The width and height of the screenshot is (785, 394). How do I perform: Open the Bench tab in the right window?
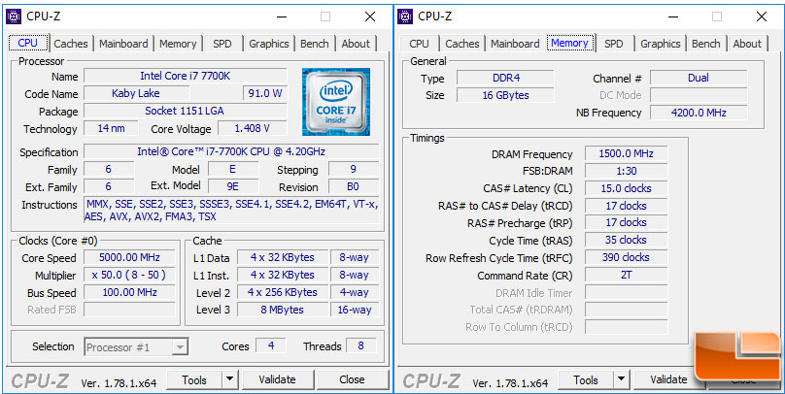[x=706, y=44]
